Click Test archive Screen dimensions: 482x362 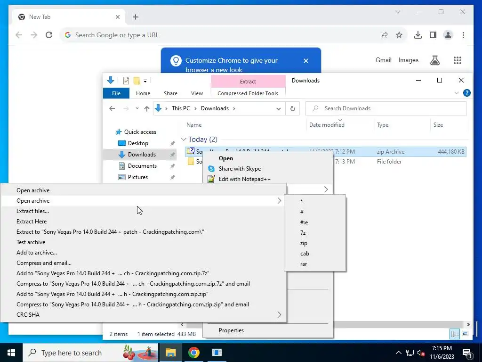point(143,242)
